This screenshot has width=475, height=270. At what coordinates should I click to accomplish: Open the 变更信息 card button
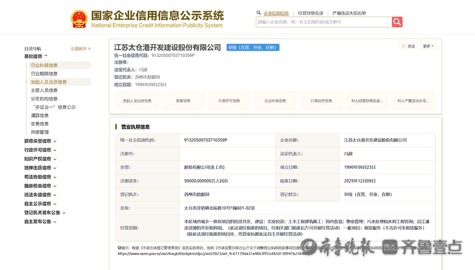(183, 101)
